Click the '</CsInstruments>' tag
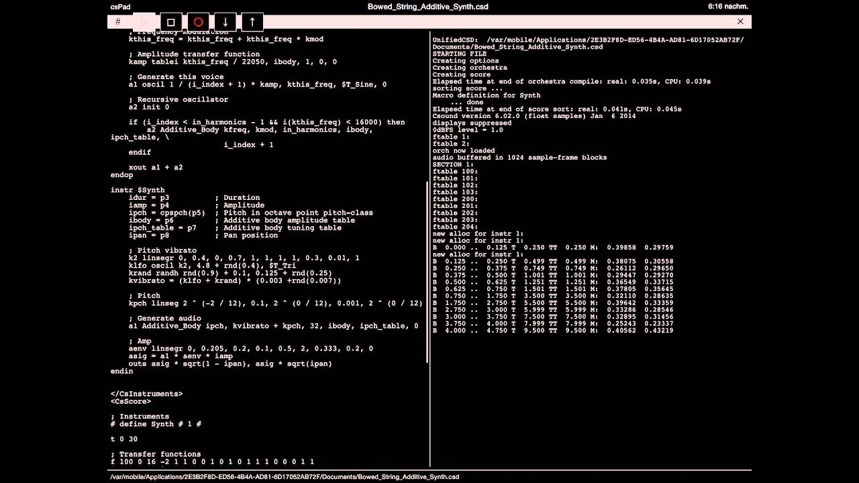This screenshot has width=859, height=483. (x=147, y=394)
